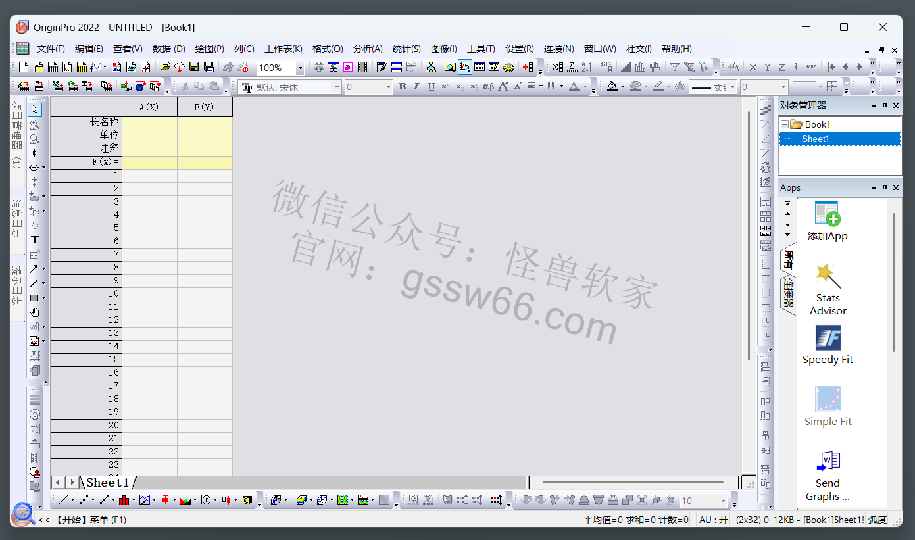Add new columns with the red plus icon

pyautogui.click(x=528, y=67)
